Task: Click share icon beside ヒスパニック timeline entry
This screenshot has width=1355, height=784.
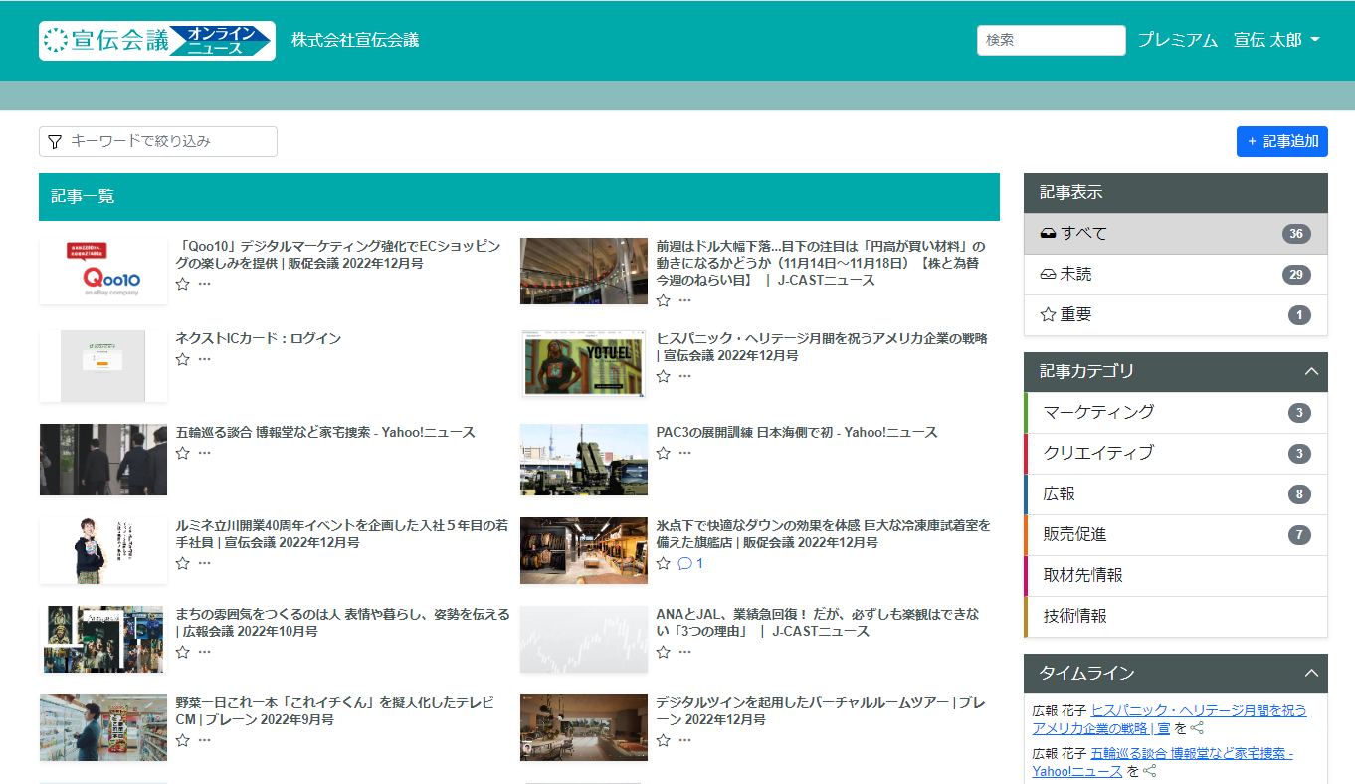Action: [1197, 728]
